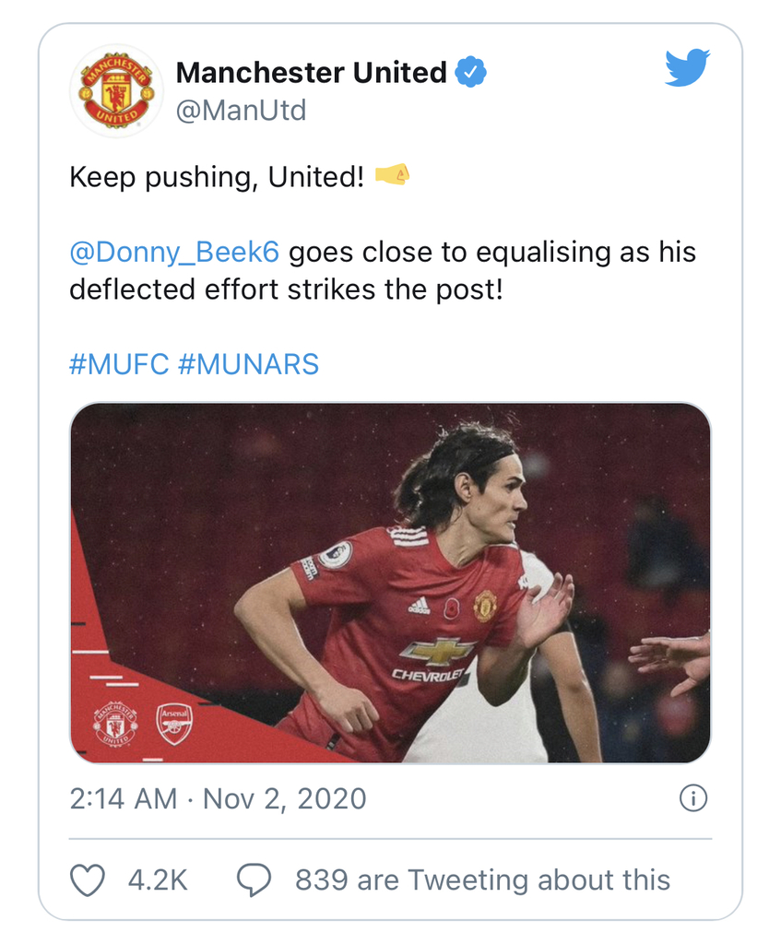Open replies via the speech bubble icon
Viewport: 781px width, 944px height.
click(x=254, y=880)
